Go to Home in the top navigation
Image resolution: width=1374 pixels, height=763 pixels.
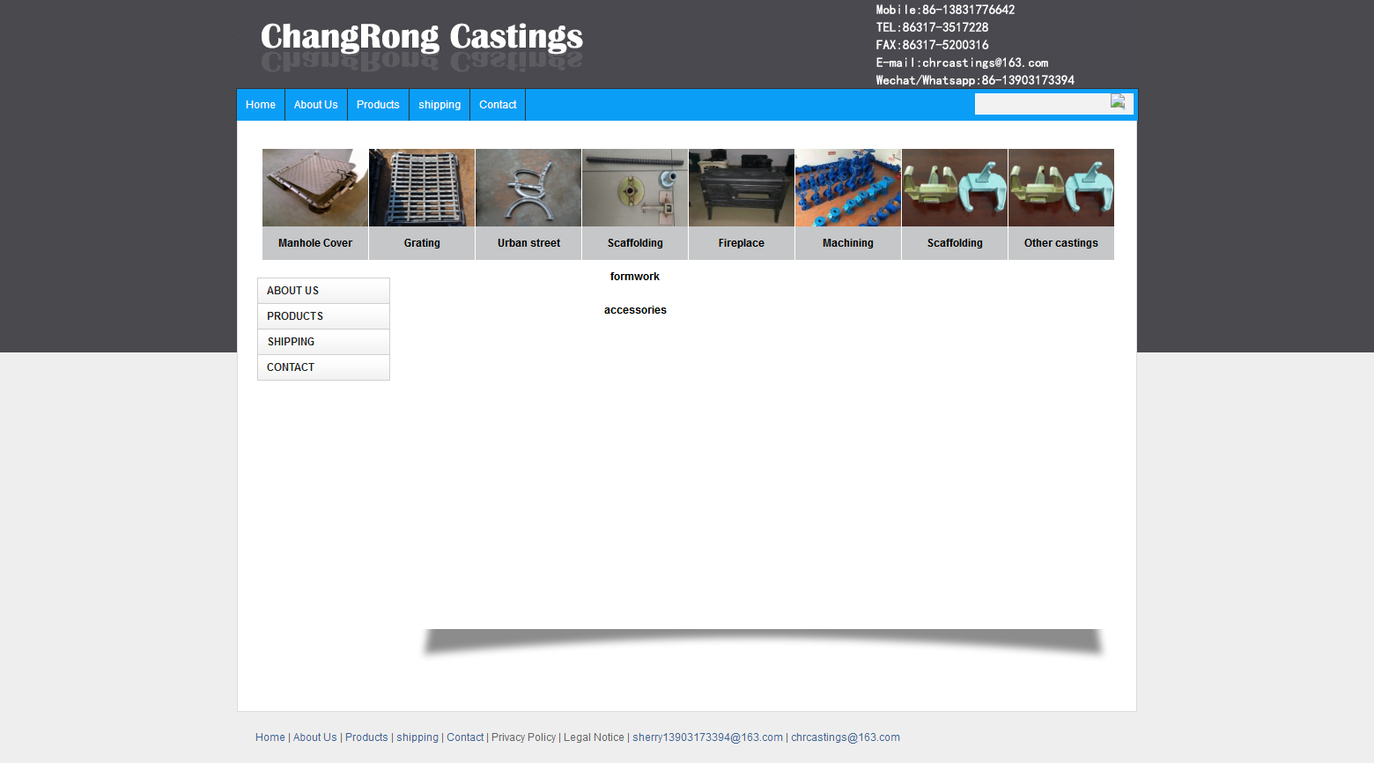tap(261, 105)
